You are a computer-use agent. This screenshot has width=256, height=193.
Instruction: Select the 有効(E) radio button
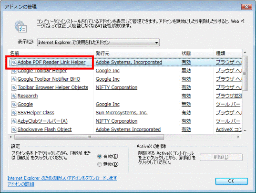point(100,156)
